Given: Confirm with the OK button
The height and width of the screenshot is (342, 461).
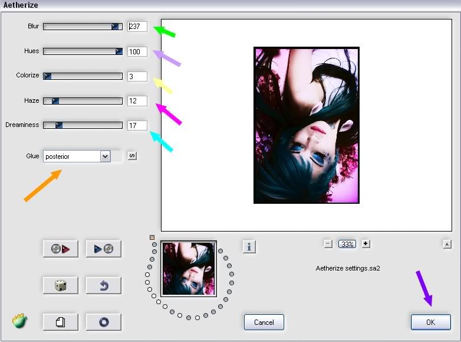Looking at the screenshot, I should (431, 323).
